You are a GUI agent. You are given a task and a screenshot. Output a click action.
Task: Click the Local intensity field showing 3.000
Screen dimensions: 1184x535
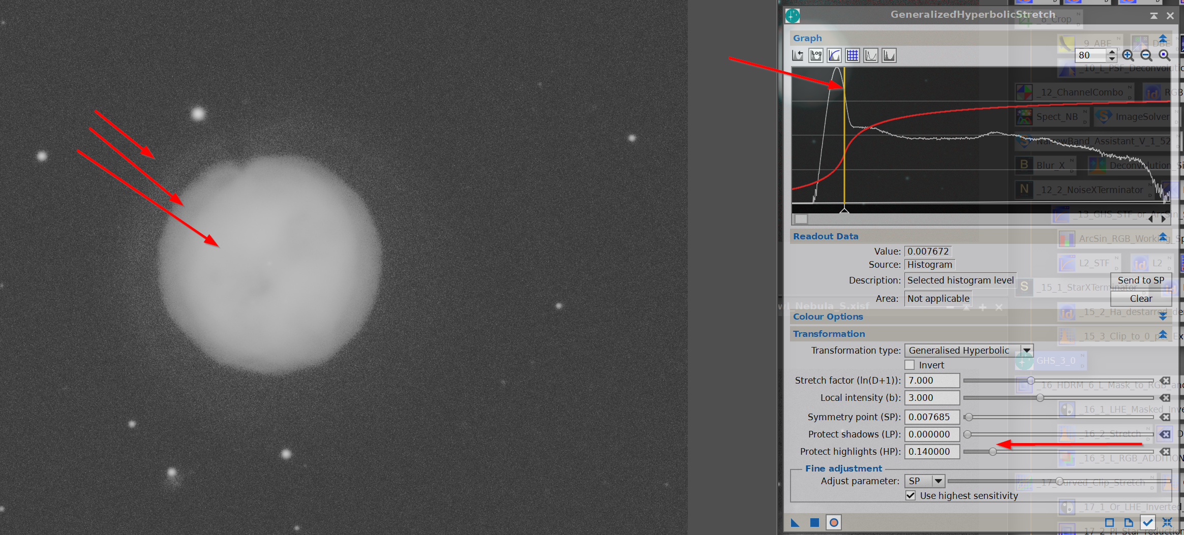point(932,398)
